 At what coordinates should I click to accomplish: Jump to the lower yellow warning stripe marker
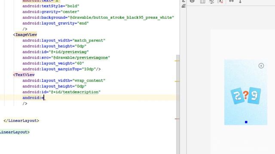click(177, 81)
